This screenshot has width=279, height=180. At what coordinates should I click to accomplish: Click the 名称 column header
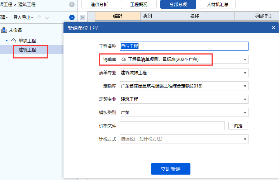(195, 16)
